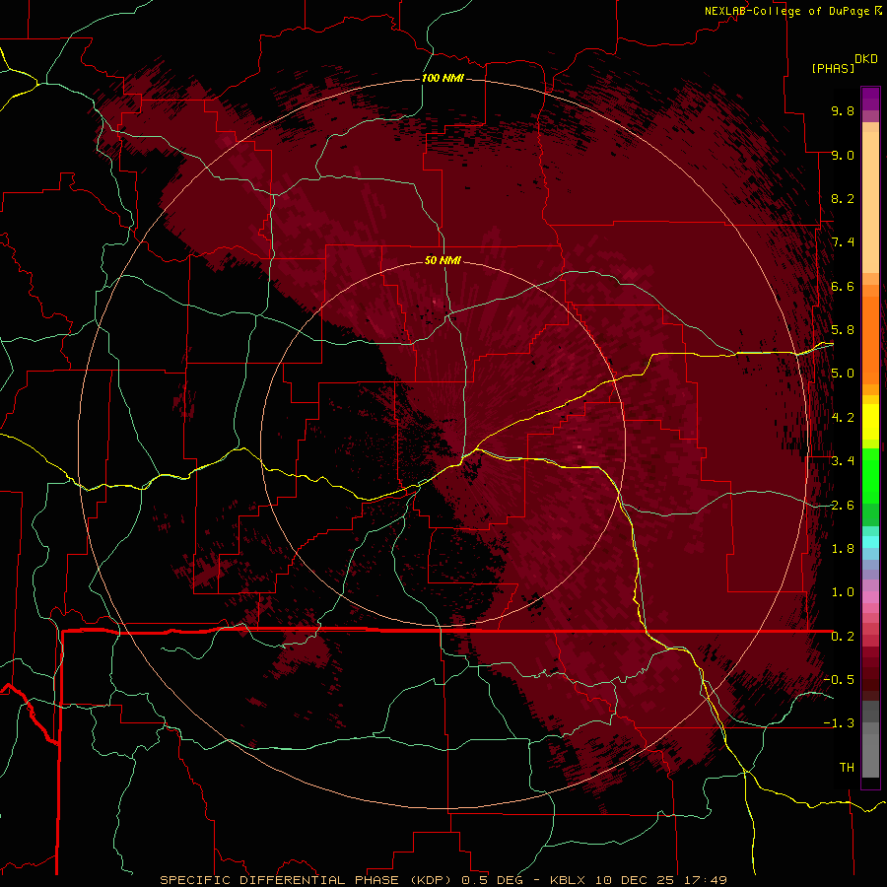Select the 9.0 value on the color scale
Viewport: 887px width, 887px height.
[843, 155]
